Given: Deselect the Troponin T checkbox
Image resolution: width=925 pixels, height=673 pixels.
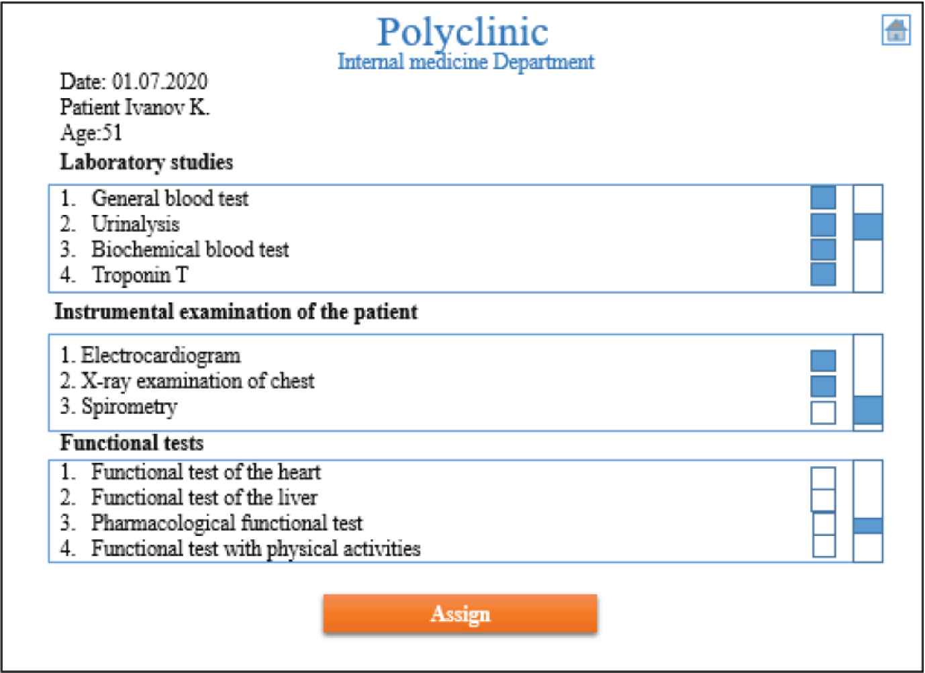Looking at the screenshot, I should (x=824, y=274).
